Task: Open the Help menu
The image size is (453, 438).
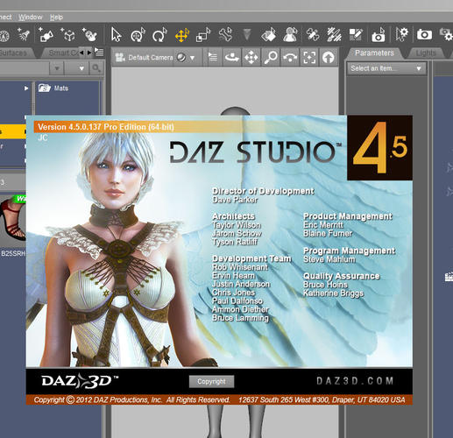Action: [x=56, y=18]
